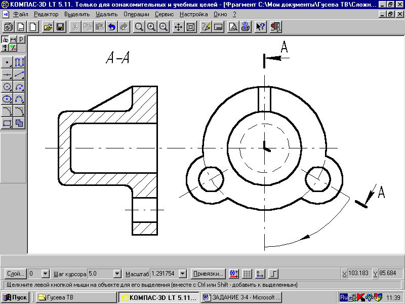Show the whole document with the fit icon
405x304 pixels.
pyautogui.click(x=191, y=27)
